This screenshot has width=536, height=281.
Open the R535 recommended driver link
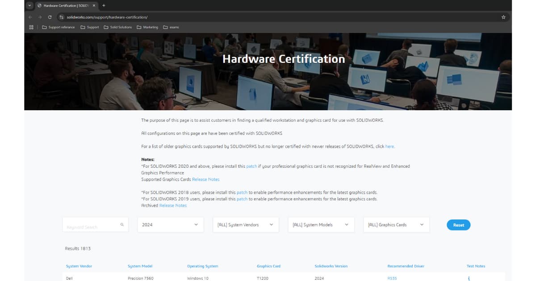coord(392,278)
